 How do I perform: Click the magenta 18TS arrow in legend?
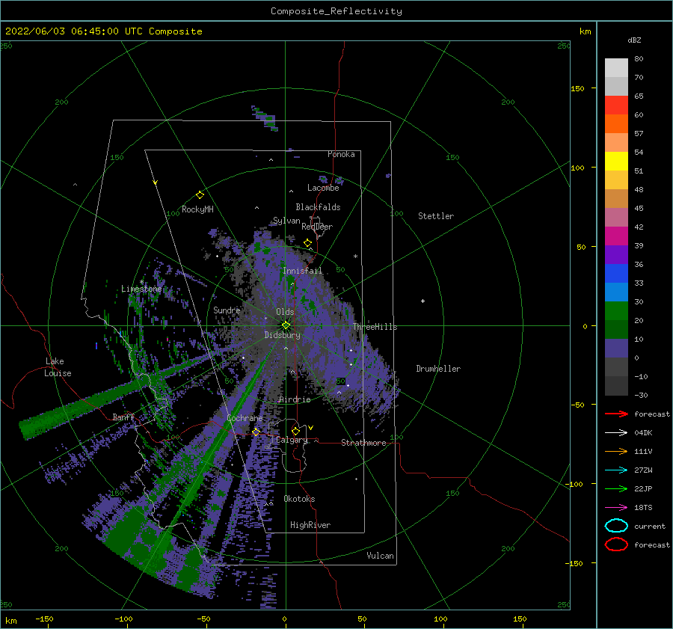pos(616,508)
